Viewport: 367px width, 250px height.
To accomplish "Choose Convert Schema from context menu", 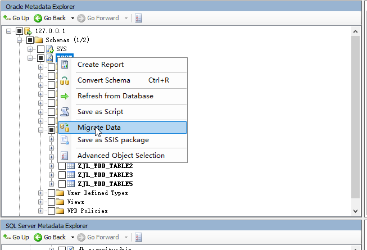I will coord(123,80).
